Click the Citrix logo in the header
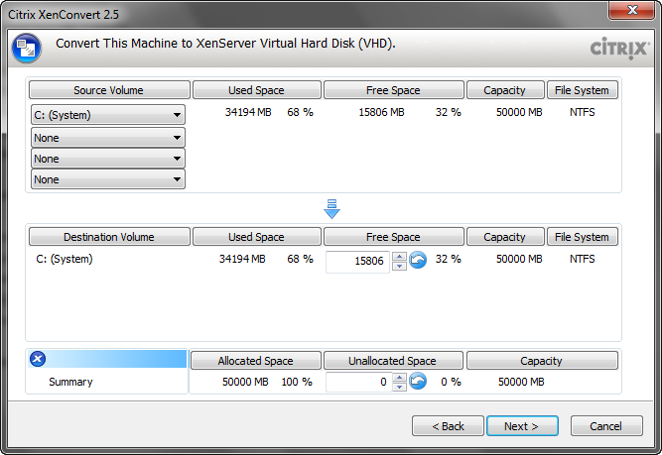Viewport: 662px width, 455px height. click(618, 49)
